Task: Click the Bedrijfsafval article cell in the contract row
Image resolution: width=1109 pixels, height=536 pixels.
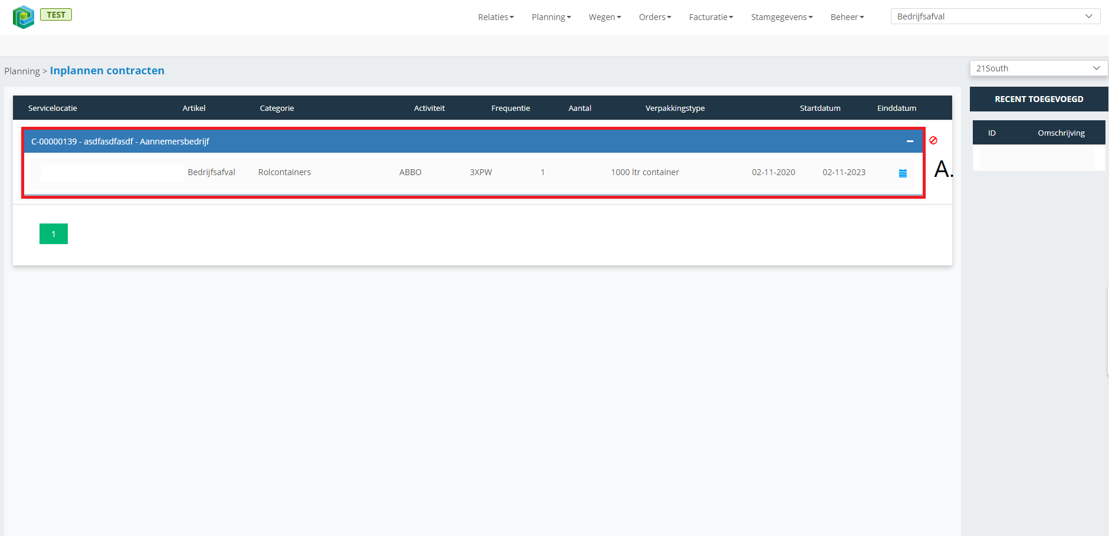Action: [212, 172]
